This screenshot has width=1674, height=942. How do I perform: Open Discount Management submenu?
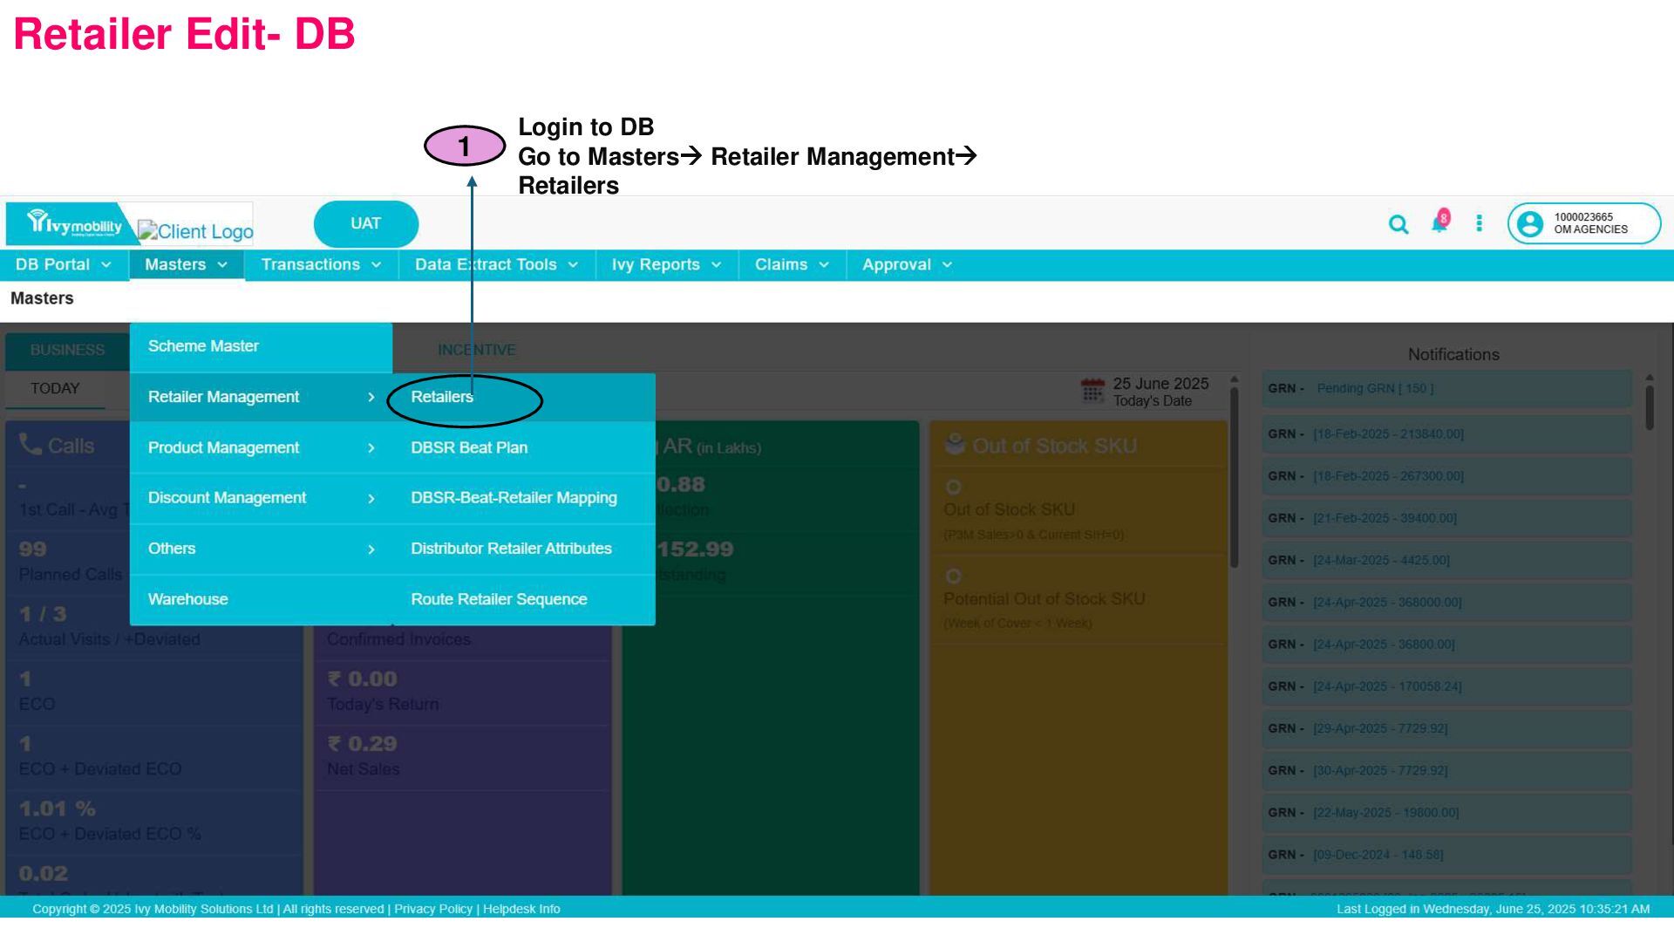[x=261, y=498]
